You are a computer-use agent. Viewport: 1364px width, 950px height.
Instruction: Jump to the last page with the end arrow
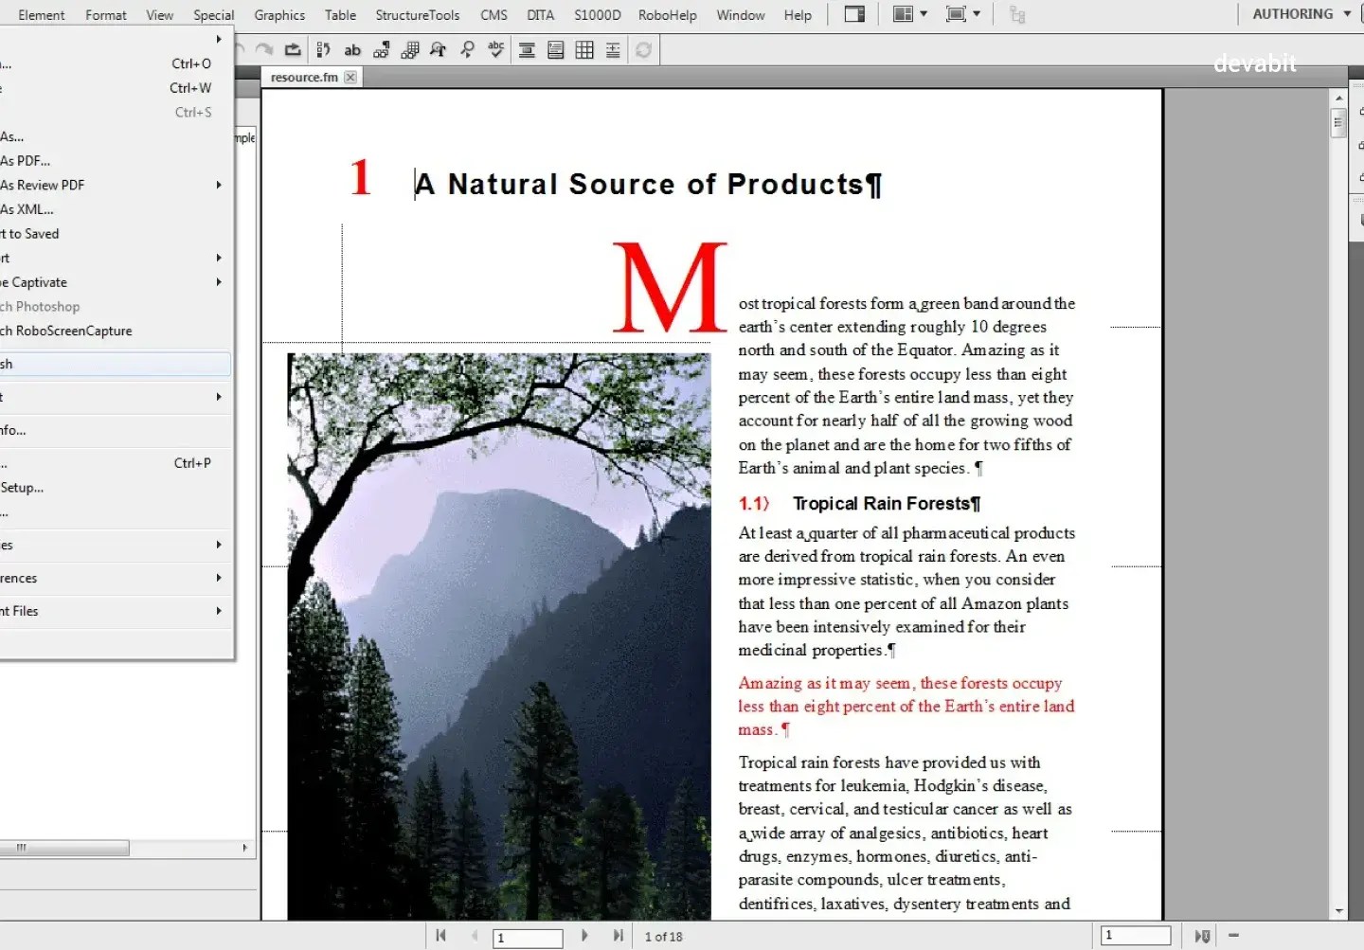(x=618, y=936)
